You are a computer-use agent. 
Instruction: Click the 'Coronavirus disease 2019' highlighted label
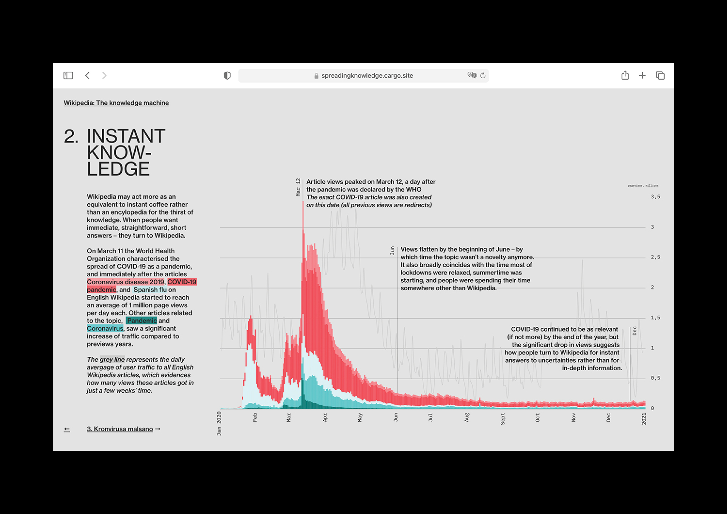tap(126, 282)
